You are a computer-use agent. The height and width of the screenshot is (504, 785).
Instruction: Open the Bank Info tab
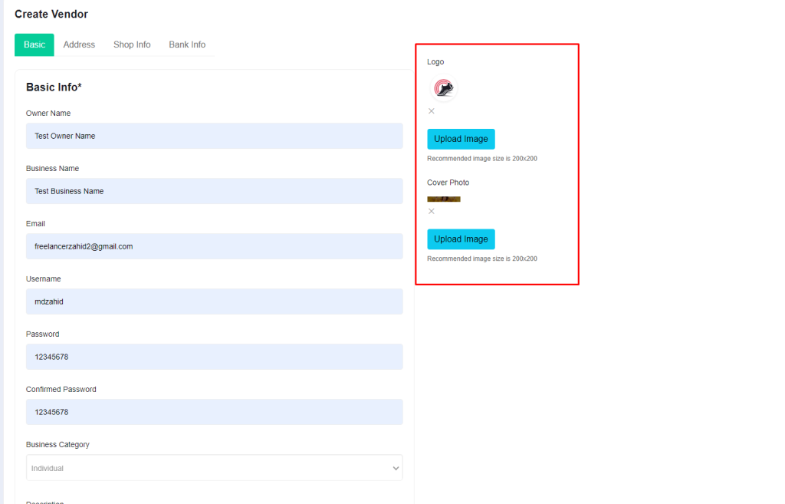pos(187,44)
